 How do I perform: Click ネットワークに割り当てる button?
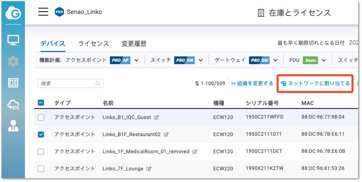coord(315,83)
